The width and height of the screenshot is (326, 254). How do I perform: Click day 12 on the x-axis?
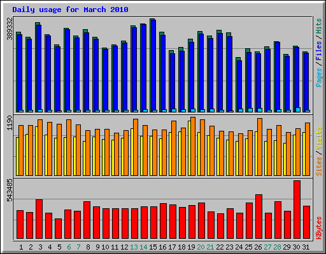[x=124, y=247]
